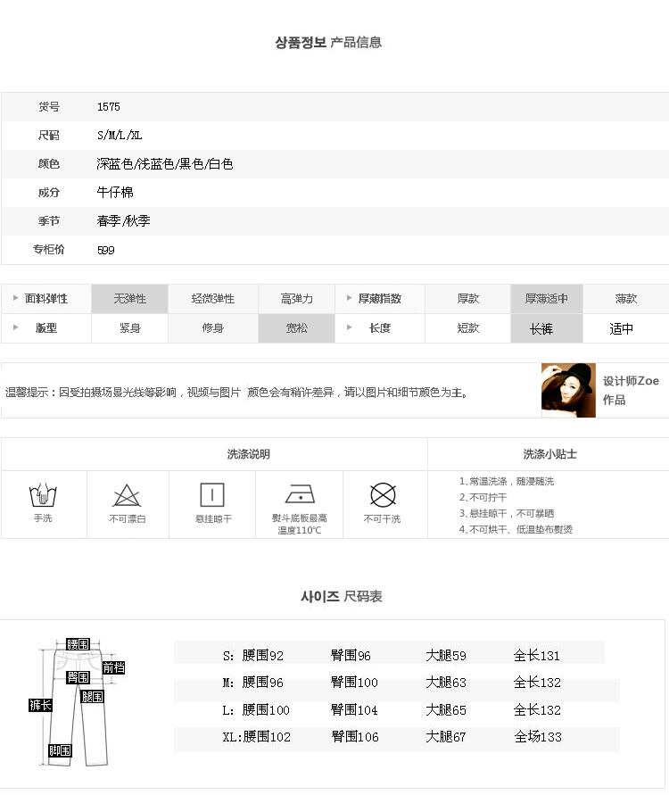Click the 前裆 label on pants diagram
Image resolution: width=669 pixels, height=795 pixels.
(x=113, y=667)
